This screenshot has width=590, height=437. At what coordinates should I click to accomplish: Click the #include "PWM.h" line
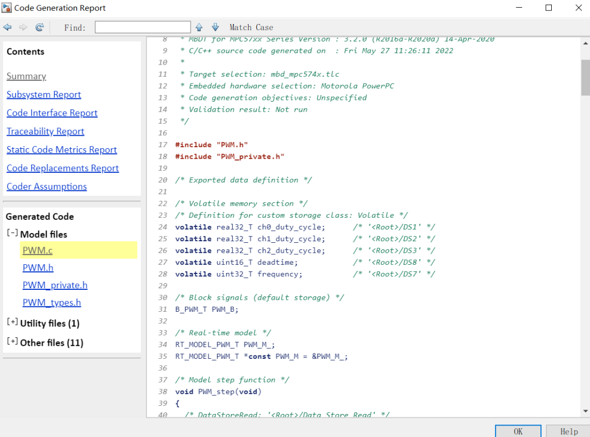[211, 144]
